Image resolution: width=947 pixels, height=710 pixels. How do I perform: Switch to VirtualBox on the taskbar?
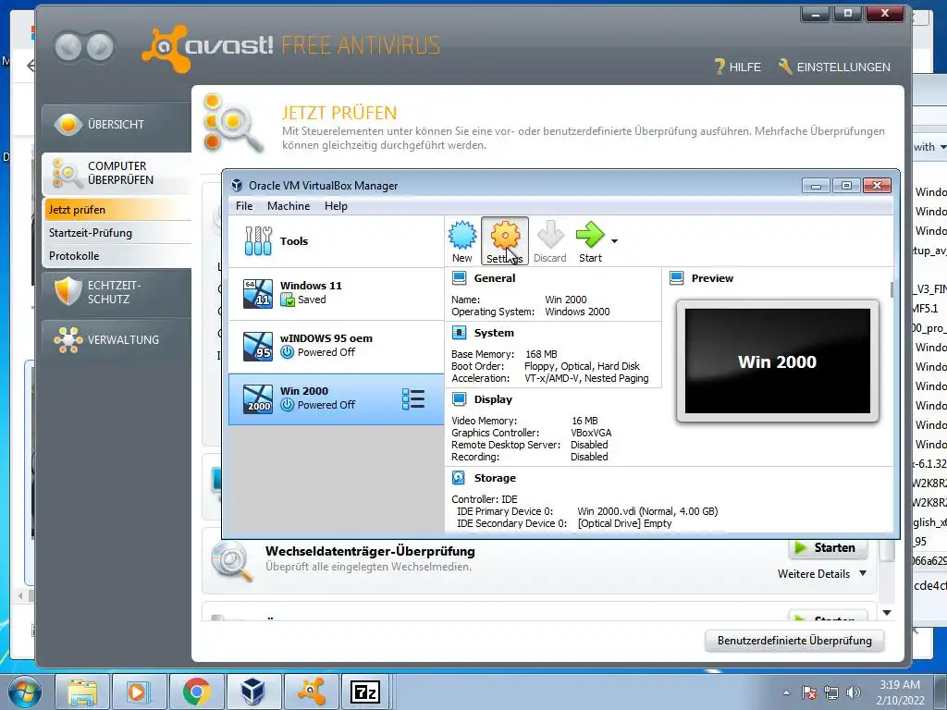253,692
